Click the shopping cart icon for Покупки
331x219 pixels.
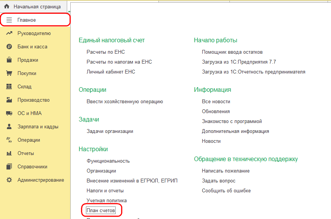[x=9, y=73]
